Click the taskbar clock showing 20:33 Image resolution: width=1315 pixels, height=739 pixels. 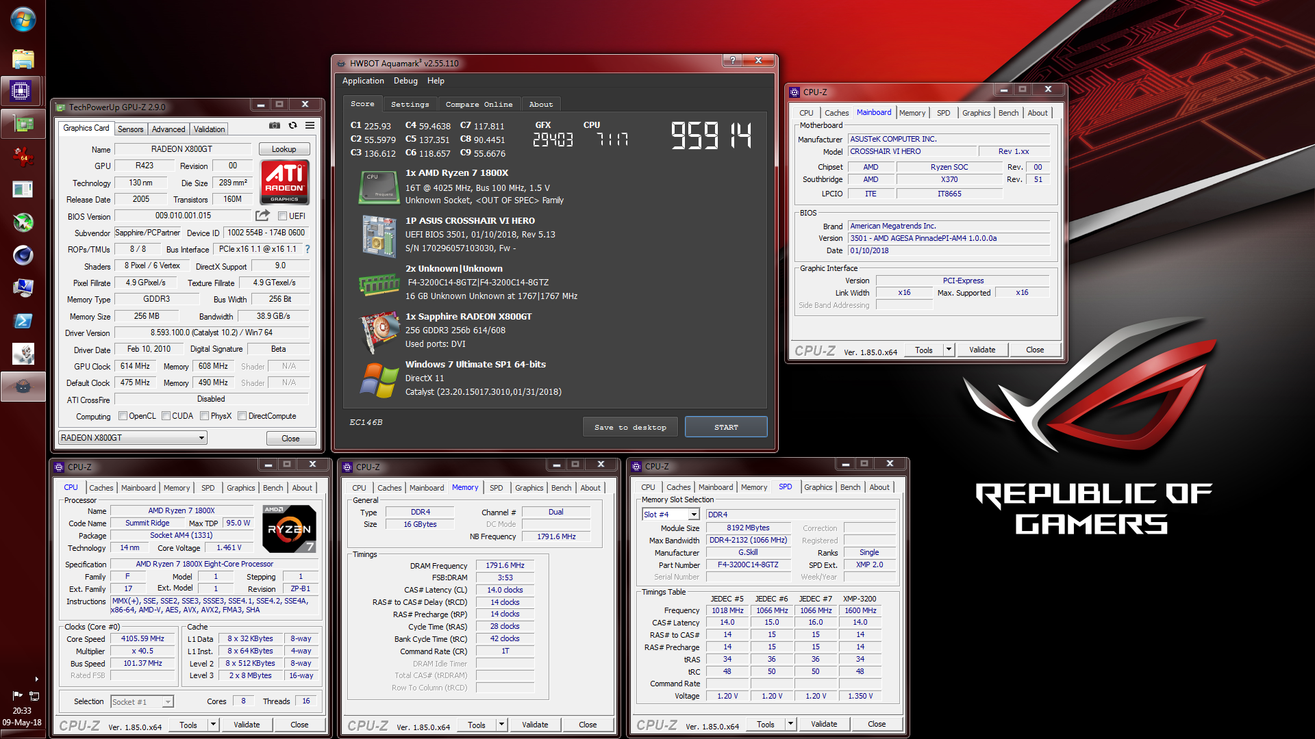[x=22, y=711]
